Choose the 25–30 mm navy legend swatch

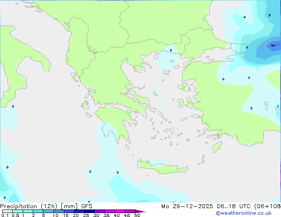(90, 211)
